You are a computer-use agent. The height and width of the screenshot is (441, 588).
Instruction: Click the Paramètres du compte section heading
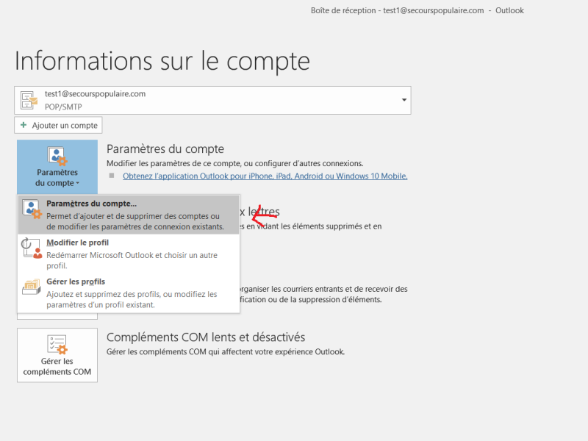click(165, 149)
